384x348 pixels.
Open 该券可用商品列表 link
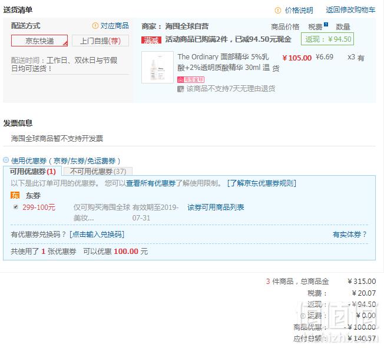[216, 208]
